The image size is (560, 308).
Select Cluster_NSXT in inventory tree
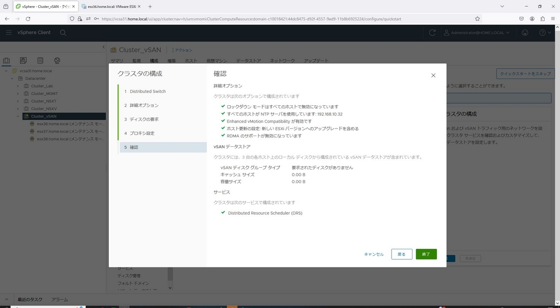[x=43, y=101]
